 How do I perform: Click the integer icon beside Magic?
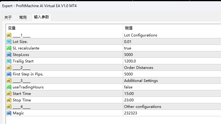pos(9,113)
